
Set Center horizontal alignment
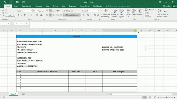[x=50, y=15]
